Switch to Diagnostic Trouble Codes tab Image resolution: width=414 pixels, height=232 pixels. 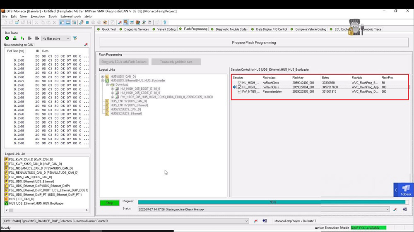(229, 29)
